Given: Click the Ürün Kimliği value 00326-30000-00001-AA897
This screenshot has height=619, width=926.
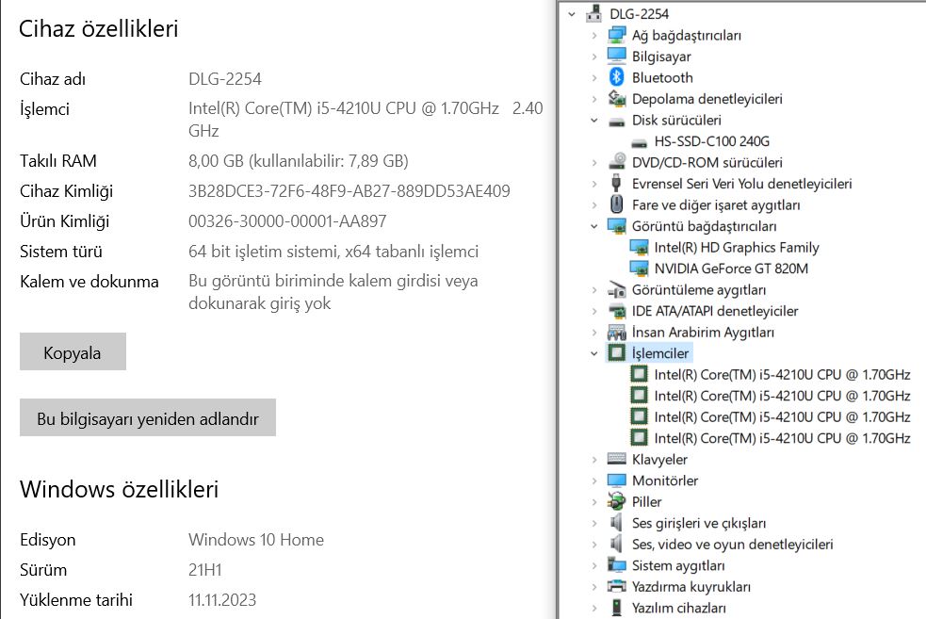Looking at the screenshot, I should pyautogui.click(x=287, y=220).
